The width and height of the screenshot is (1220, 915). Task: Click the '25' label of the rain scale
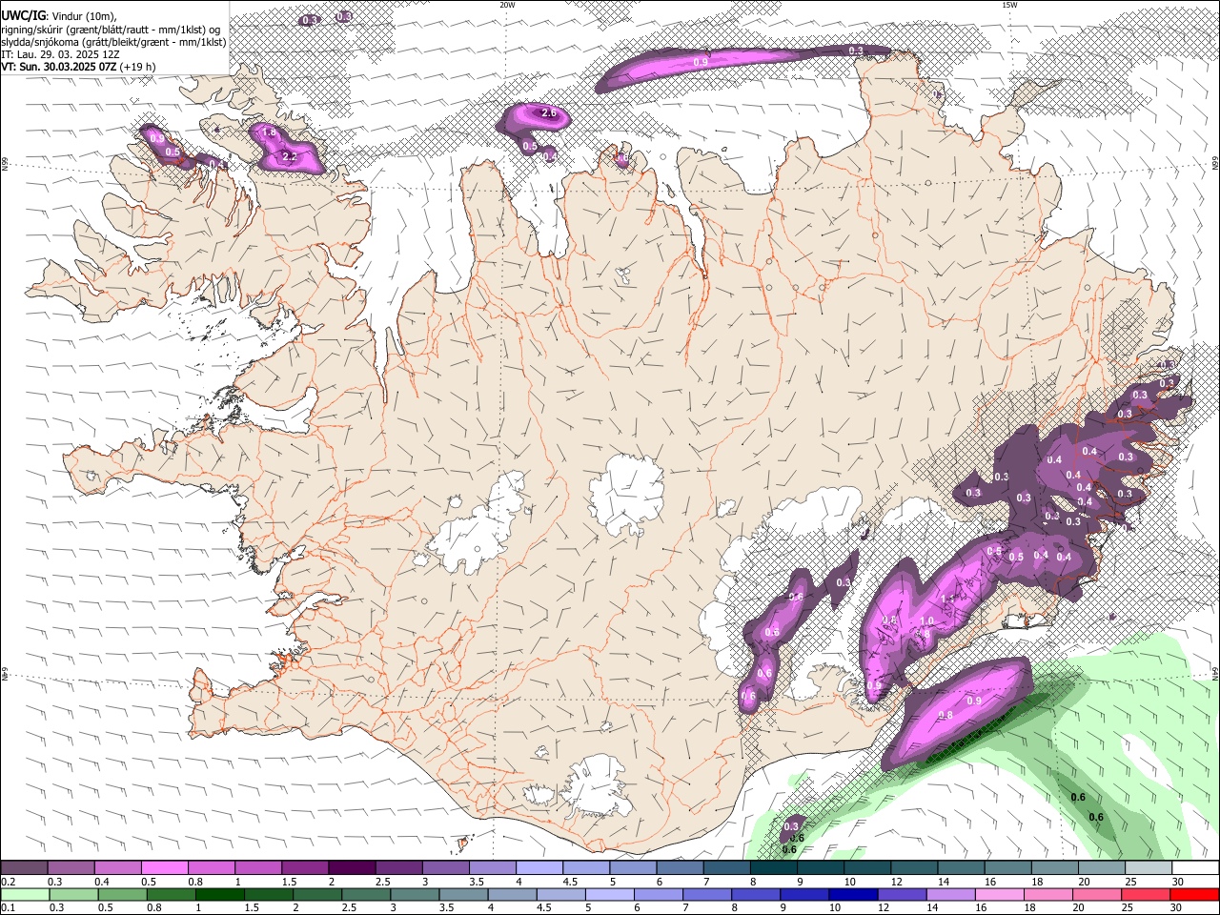1128,907
